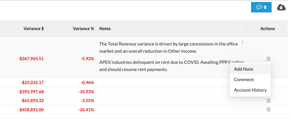The height and width of the screenshot is (124, 291).
Task: Click the cloud download icon
Action: click(281, 8)
